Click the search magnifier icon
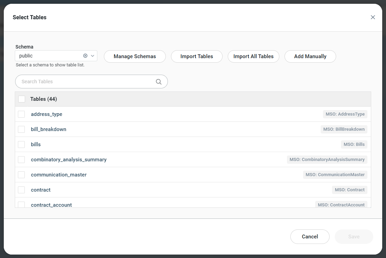Image resolution: width=386 pixels, height=258 pixels. pos(159,82)
